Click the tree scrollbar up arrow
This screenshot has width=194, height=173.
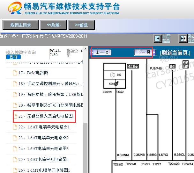85,49
